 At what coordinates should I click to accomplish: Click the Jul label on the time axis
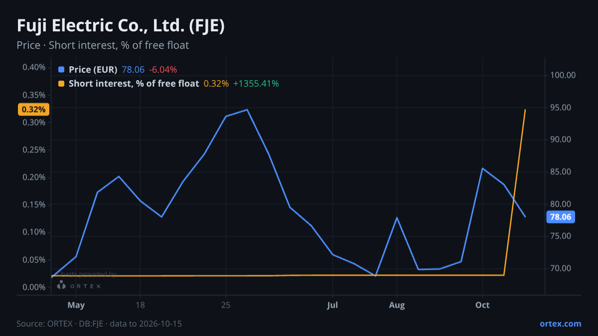[332, 305]
